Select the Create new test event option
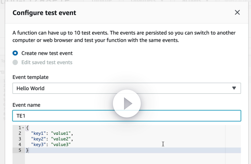Screen dimensions: 251x164 (16, 53)
